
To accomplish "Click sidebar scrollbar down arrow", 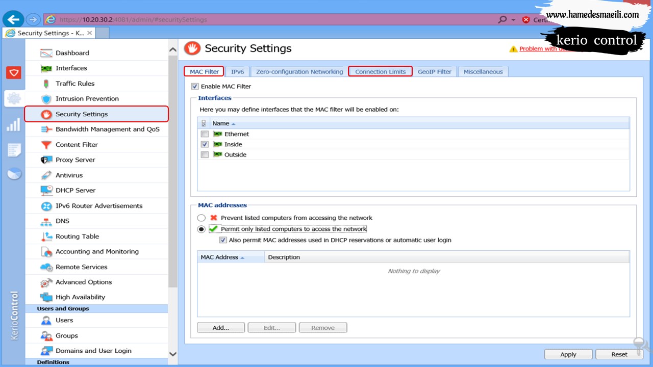I will (x=173, y=354).
